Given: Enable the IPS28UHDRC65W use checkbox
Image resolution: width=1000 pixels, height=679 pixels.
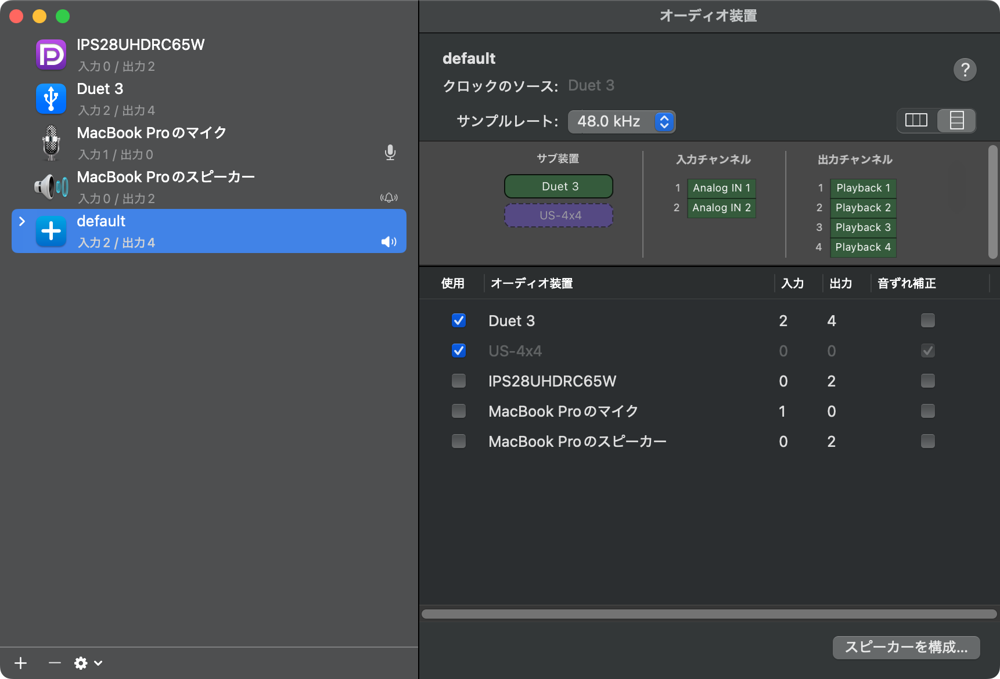Looking at the screenshot, I should (x=459, y=381).
